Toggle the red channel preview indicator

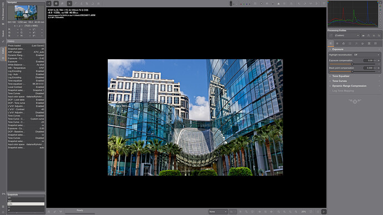point(241,4)
